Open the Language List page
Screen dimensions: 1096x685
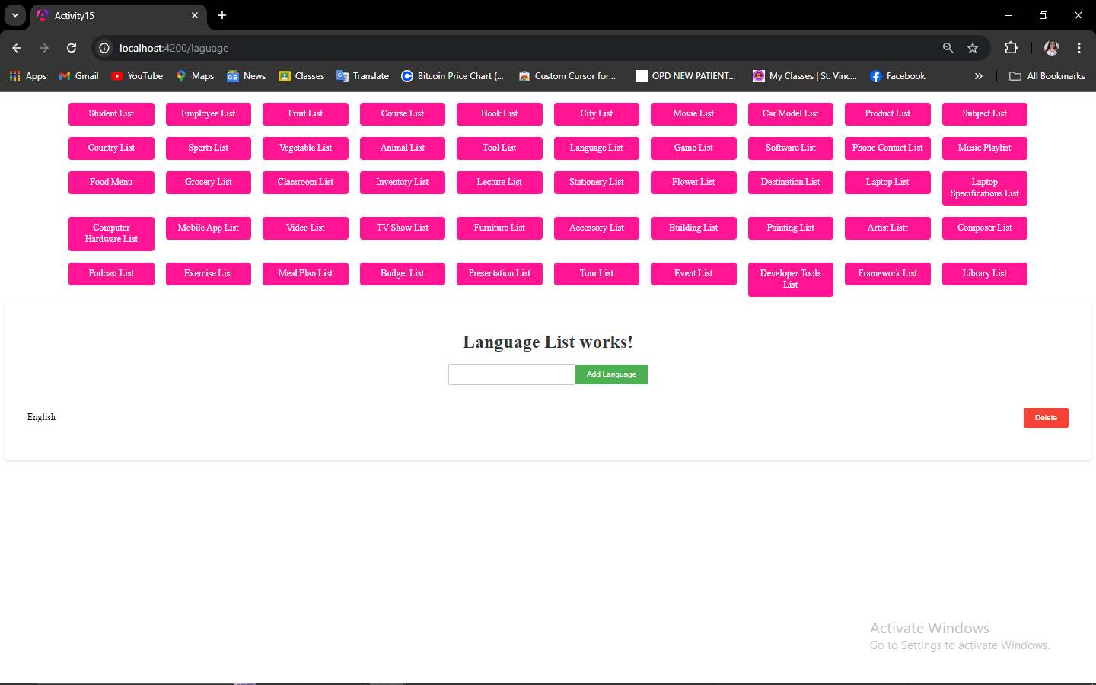pyautogui.click(x=597, y=148)
